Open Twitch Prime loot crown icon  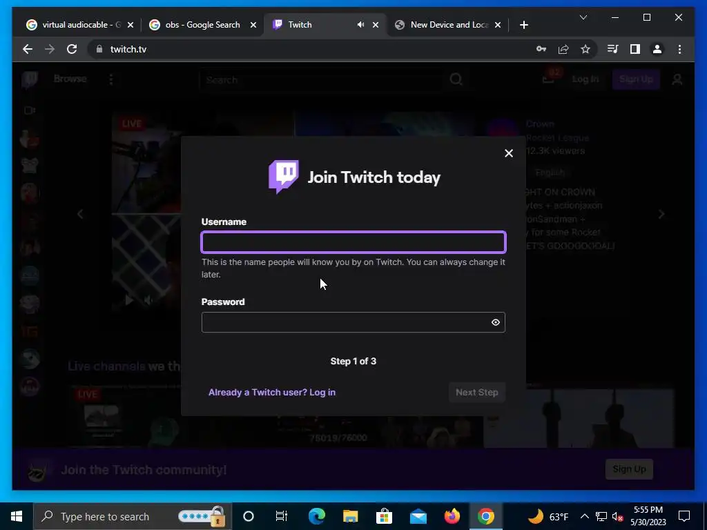tap(549, 79)
